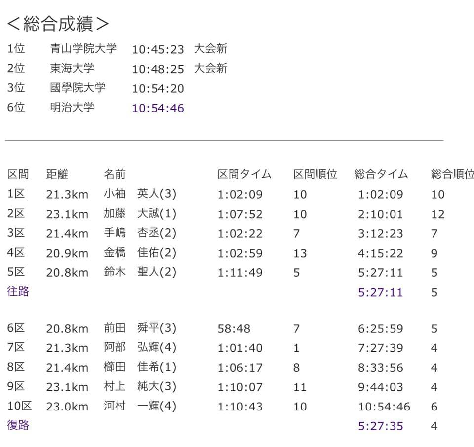Select runner 櫛田 佳希(1)
Image resolution: width=474 pixels, height=447 pixels.
pos(140,367)
